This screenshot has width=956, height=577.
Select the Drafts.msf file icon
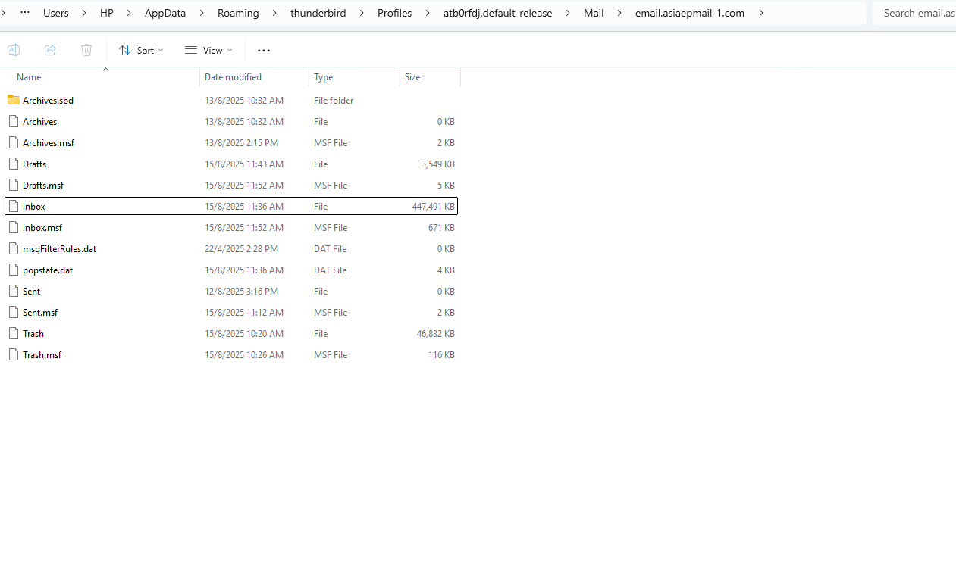click(13, 185)
